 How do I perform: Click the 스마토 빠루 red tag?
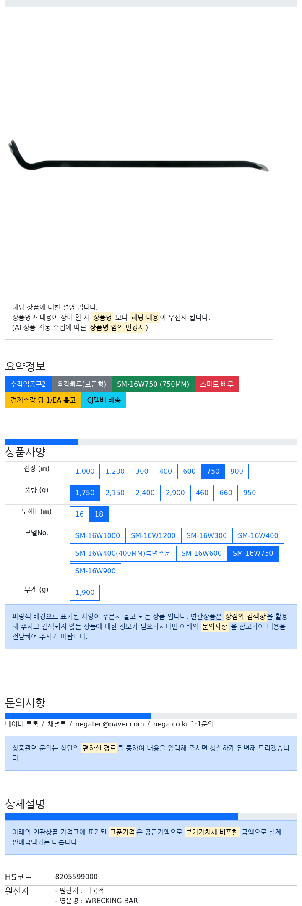(x=216, y=384)
